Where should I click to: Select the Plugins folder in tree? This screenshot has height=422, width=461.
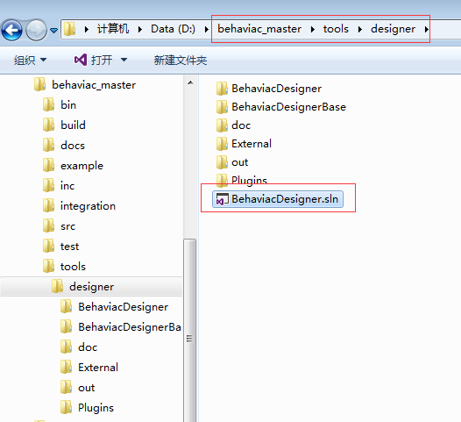click(96, 408)
